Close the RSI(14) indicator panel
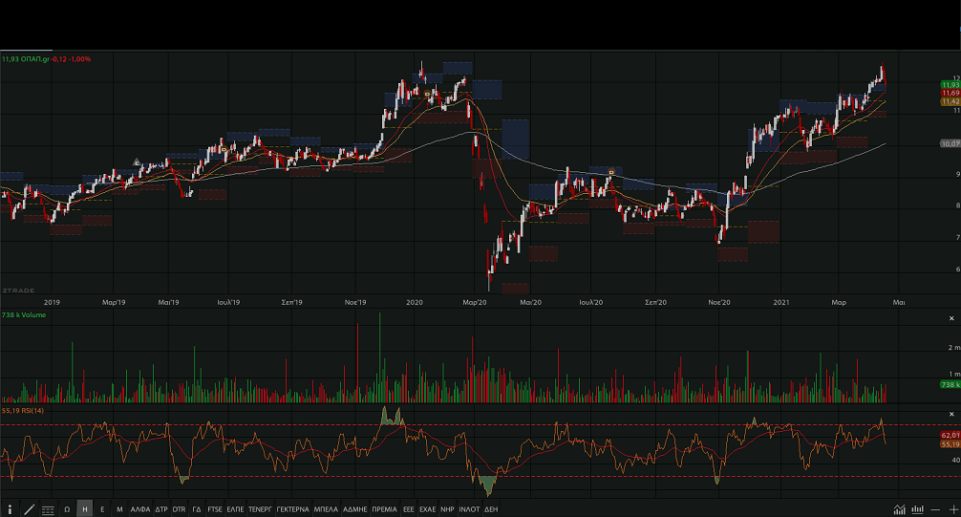Viewport: 961px width, 517px height. 951,413
